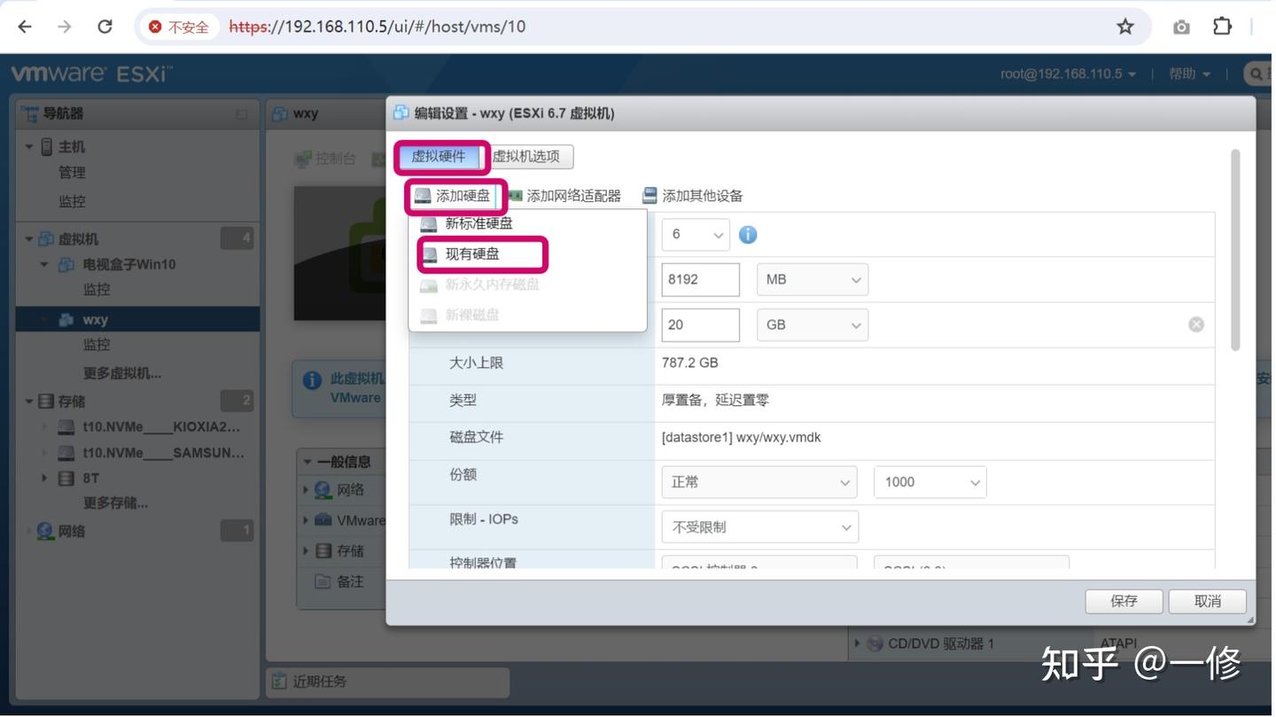Open disk unit GB dropdown
1276x717 pixels.
(x=812, y=324)
